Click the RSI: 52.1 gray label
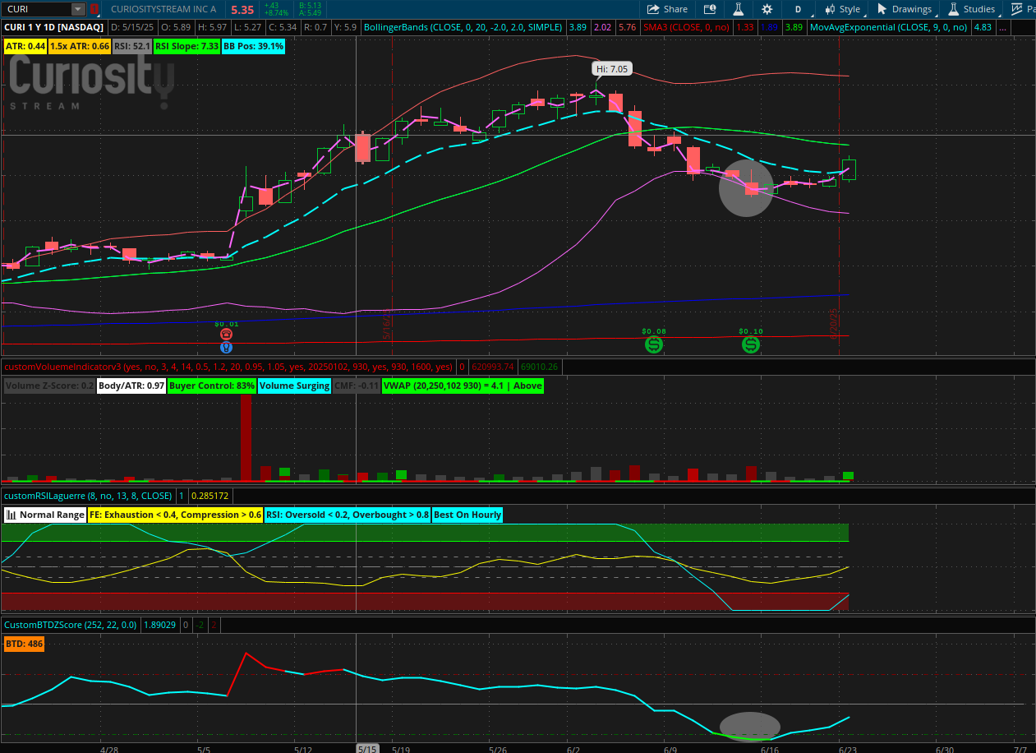The width and height of the screenshot is (1036, 753). coord(132,46)
